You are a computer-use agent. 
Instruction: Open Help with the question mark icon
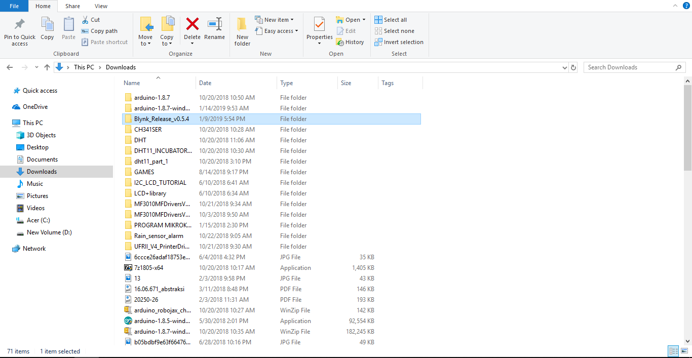[686, 6]
